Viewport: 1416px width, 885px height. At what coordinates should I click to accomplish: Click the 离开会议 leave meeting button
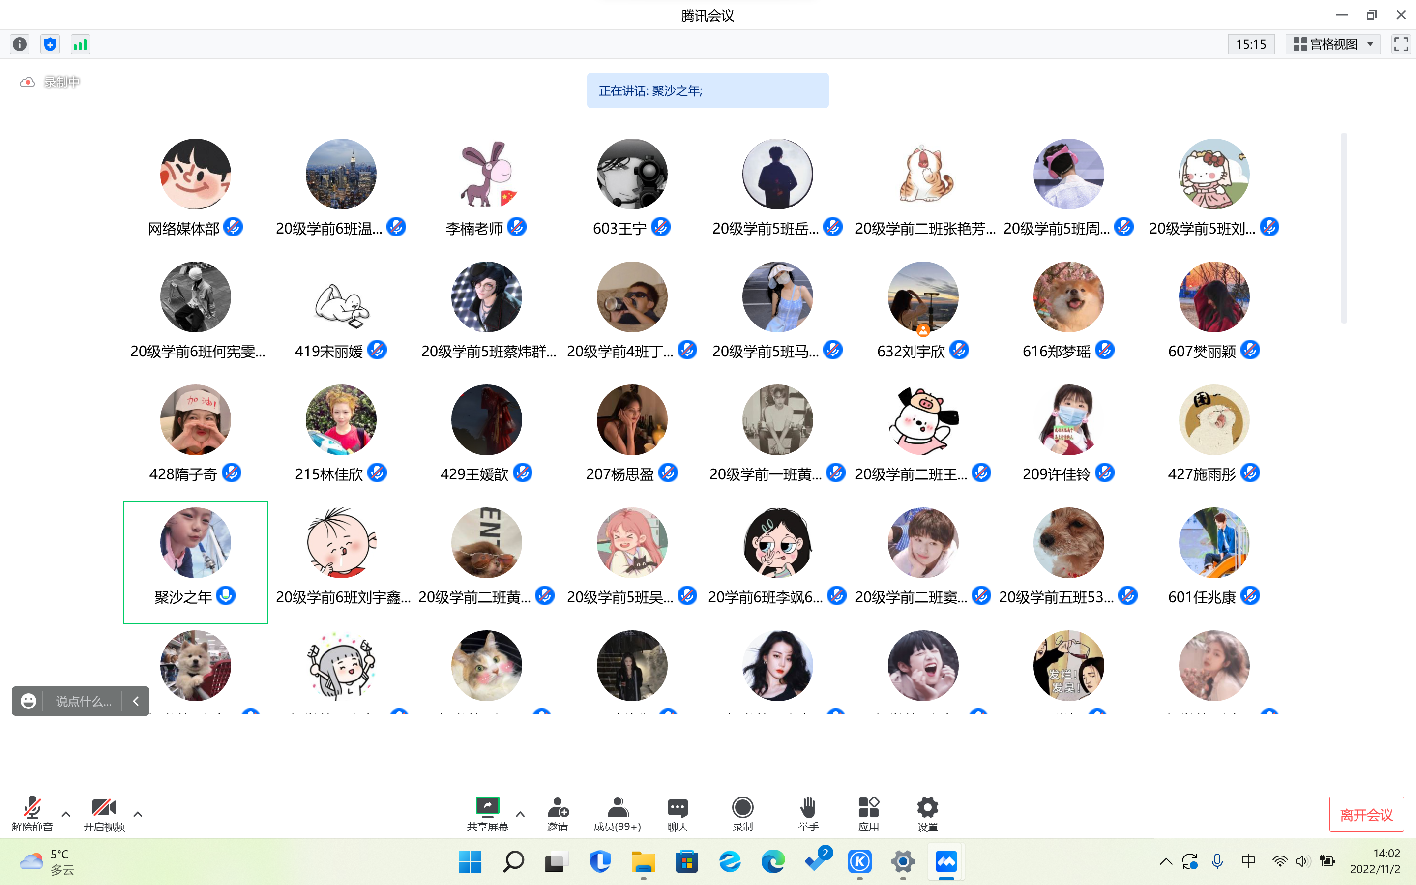1366,814
